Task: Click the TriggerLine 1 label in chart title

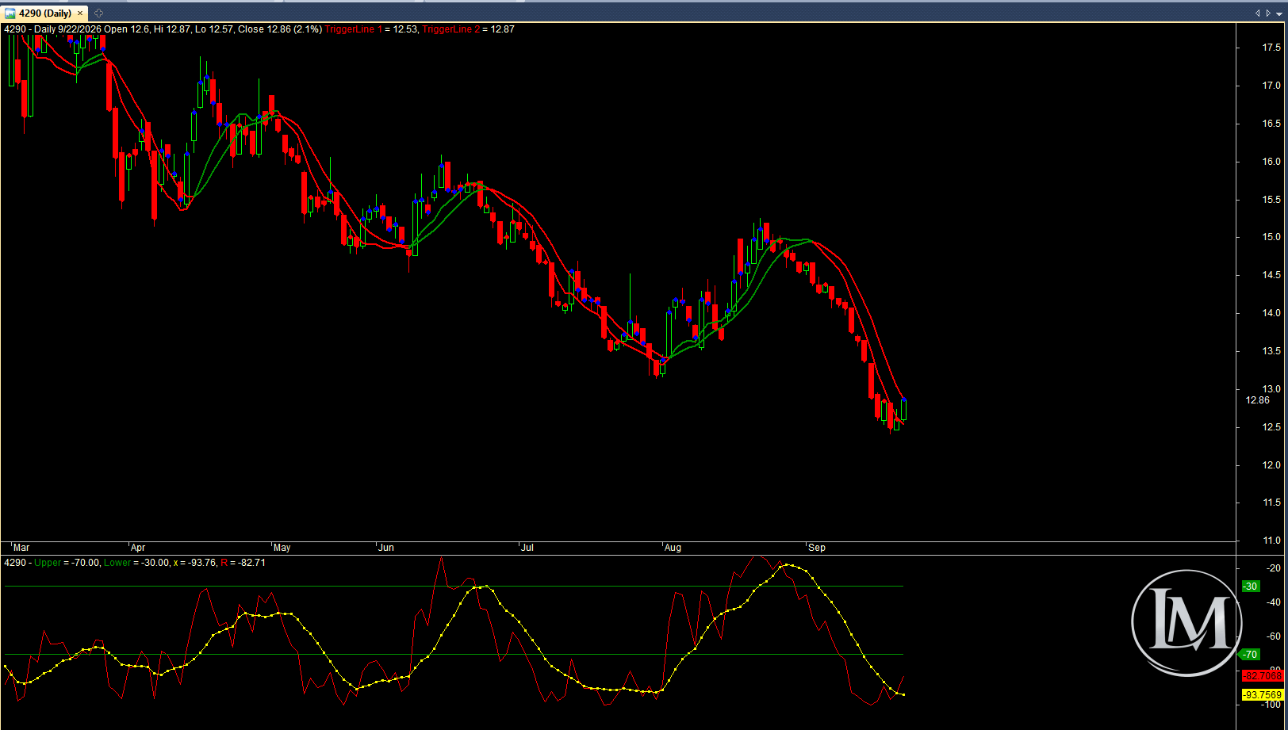Action: pyautogui.click(x=353, y=29)
